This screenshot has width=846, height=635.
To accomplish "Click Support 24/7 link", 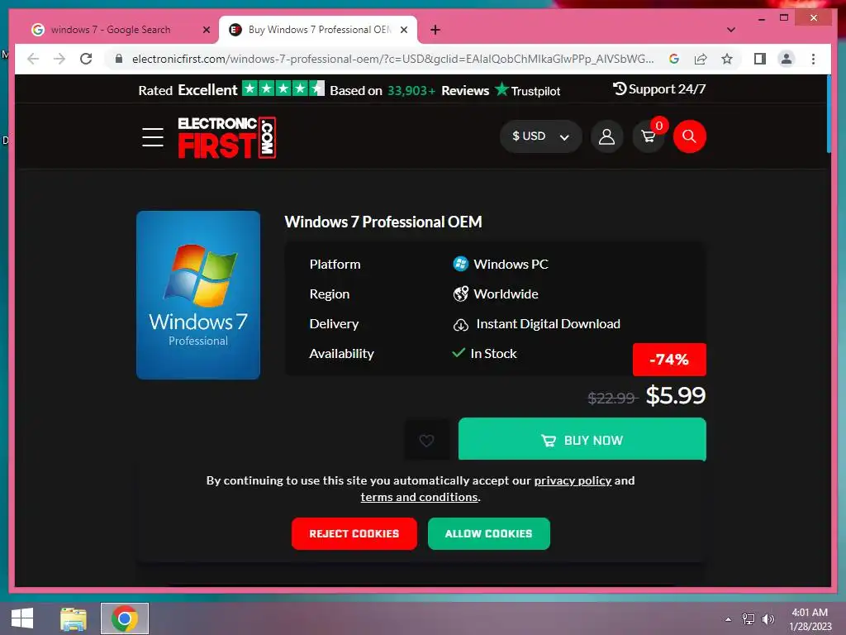I will 659,89.
